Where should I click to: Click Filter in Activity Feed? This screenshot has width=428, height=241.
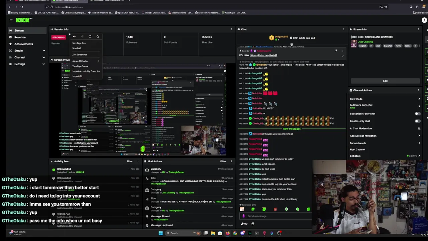(130, 161)
